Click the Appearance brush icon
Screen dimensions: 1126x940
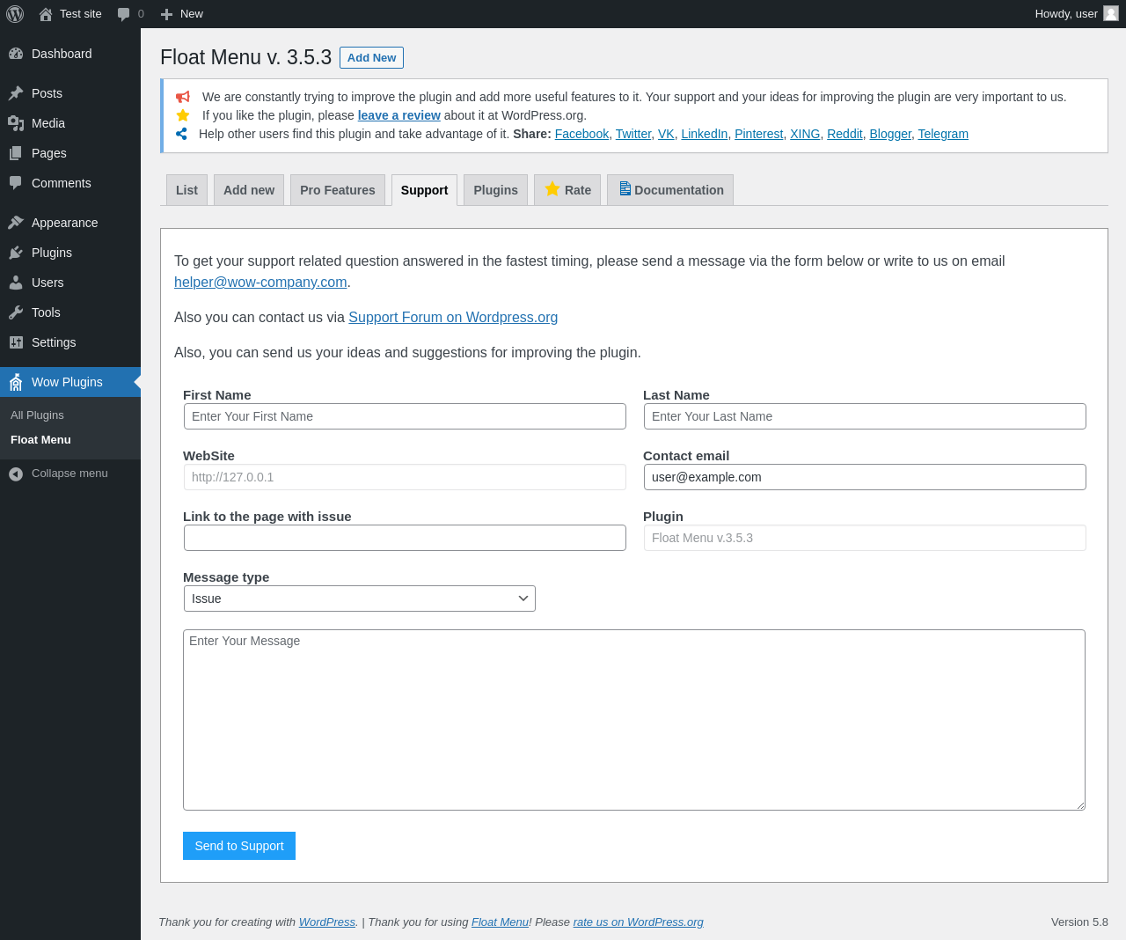point(16,223)
